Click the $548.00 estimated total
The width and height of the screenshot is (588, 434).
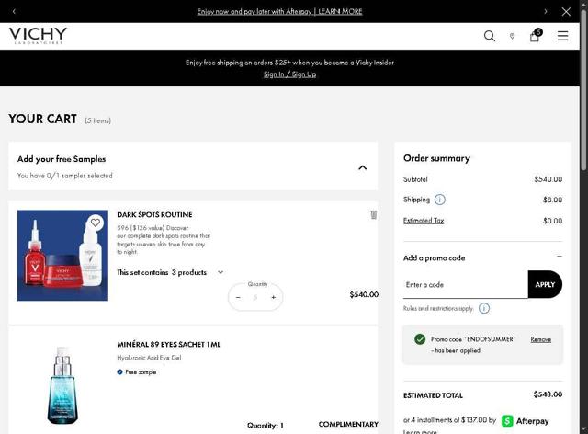coord(548,394)
